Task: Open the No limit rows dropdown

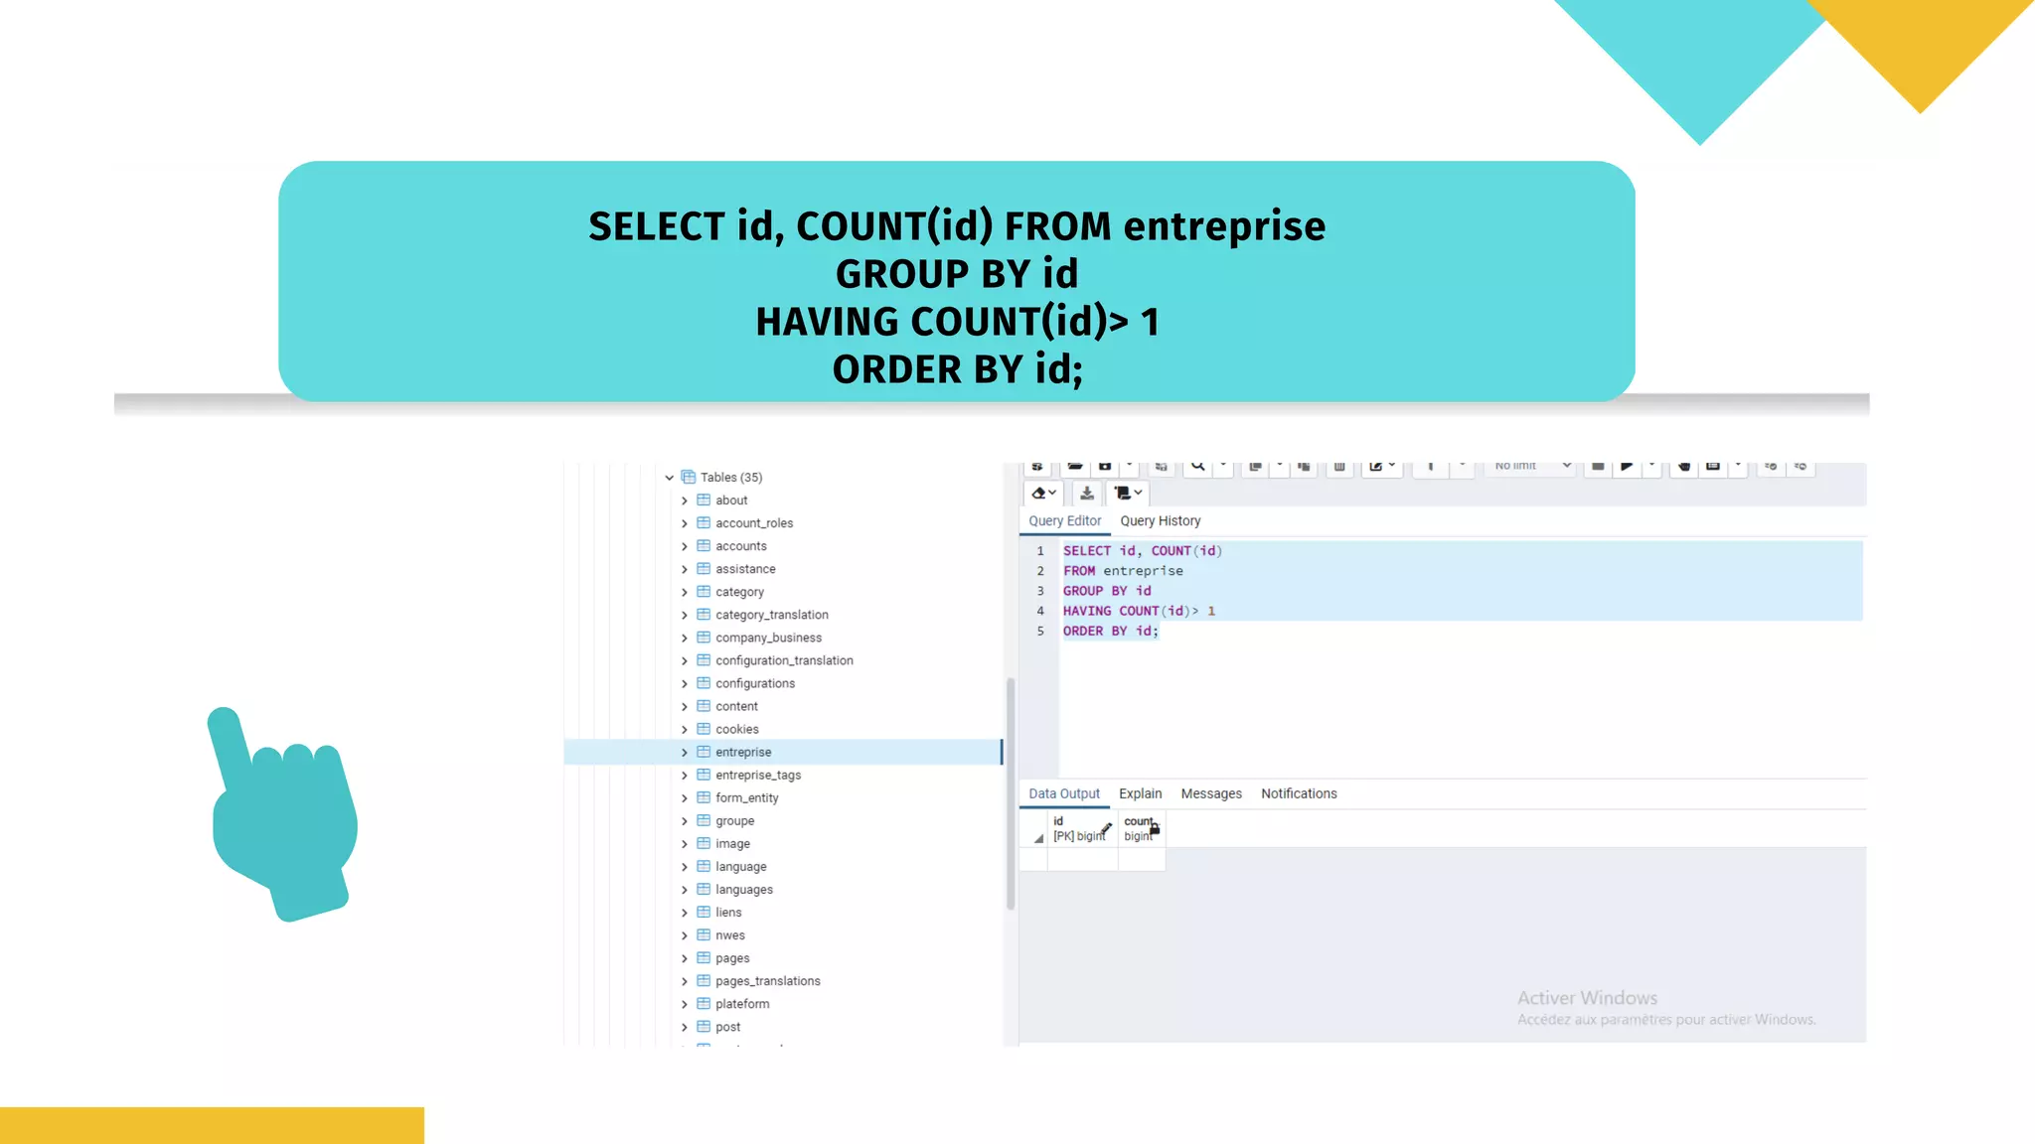Action: click(x=1531, y=467)
